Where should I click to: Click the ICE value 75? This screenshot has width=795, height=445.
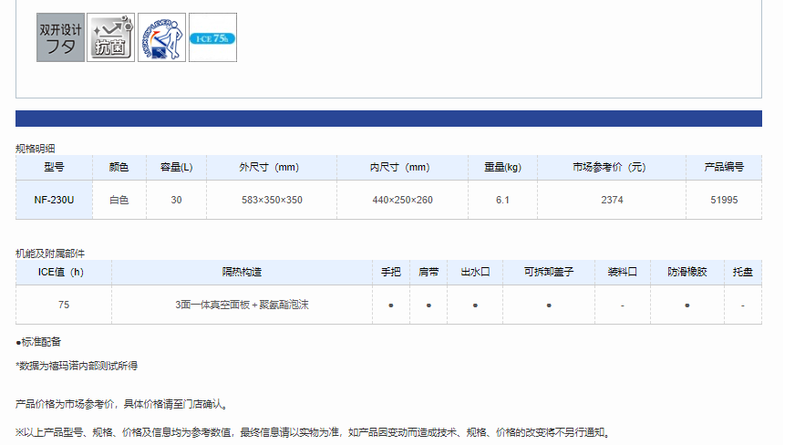[x=64, y=305]
